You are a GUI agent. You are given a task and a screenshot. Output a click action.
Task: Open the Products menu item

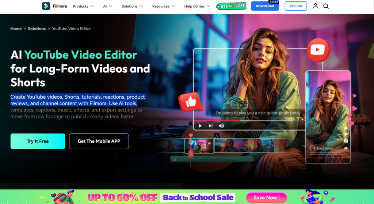click(x=80, y=6)
